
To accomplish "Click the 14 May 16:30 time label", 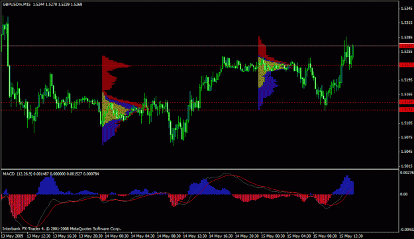I will pyautogui.click(x=221, y=236).
